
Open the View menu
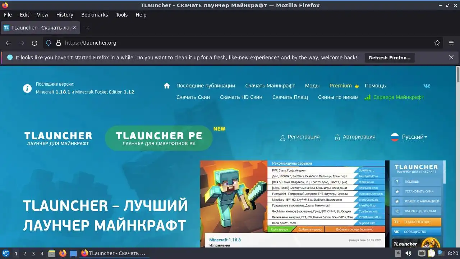42,15
